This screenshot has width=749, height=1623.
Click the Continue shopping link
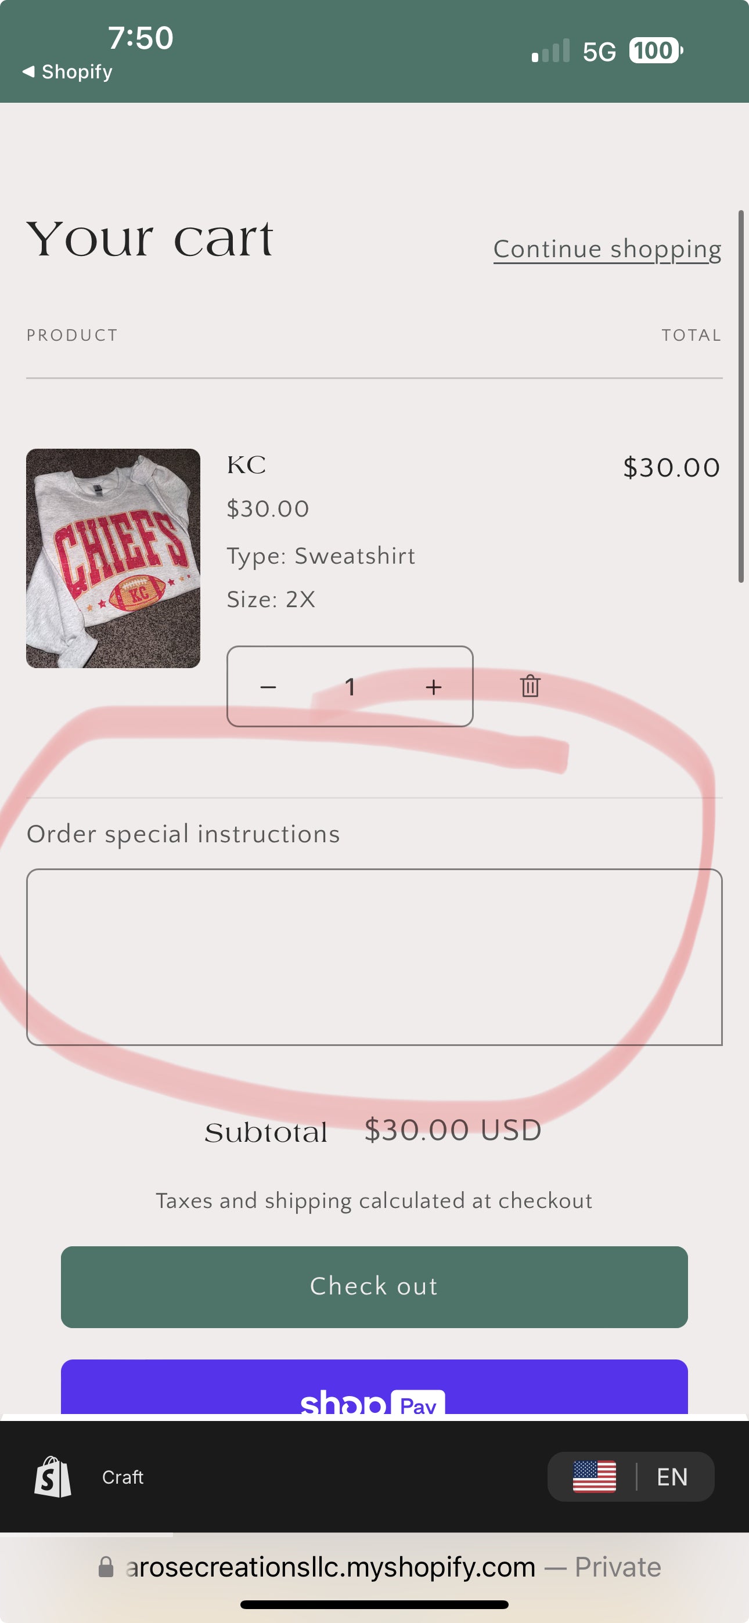[607, 249]
